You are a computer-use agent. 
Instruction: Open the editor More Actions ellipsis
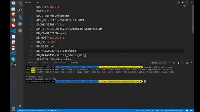click(x=192, y=2)
